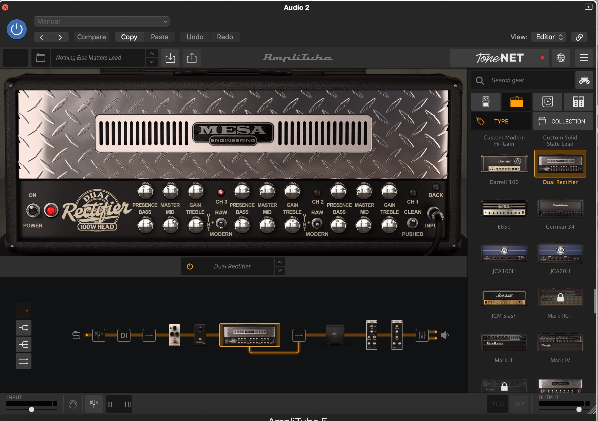Click the save preset download icon
598x421 pixels.
click(x=170, y=58)
